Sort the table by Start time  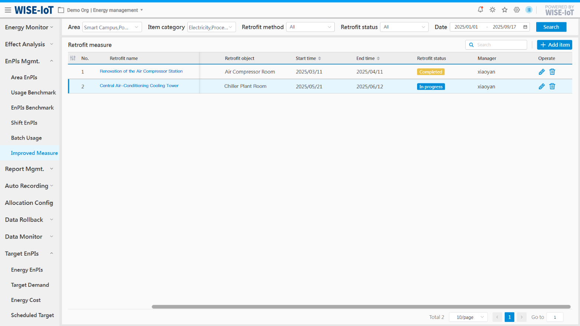[320, 59]
